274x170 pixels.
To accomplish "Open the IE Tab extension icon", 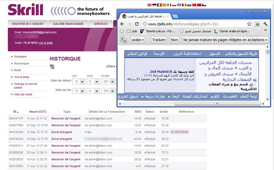I will pos(257,24).
